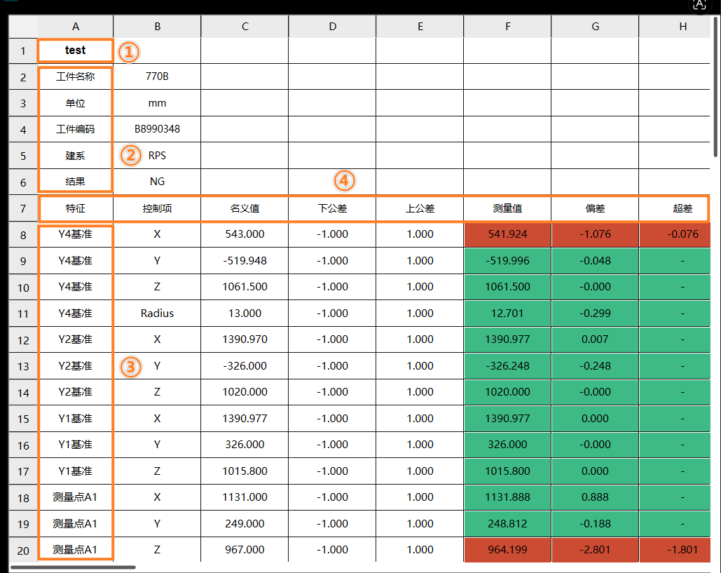This screenshot has width=721, height=573.
Task: Select the unit cell showing mm
Action: (x=157, y=102)
